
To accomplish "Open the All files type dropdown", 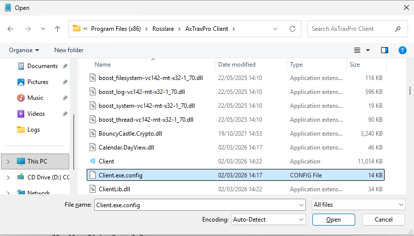I will [358, 205].
